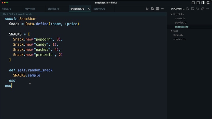Toggle secondary sidebar visibility

click(203, 2)
